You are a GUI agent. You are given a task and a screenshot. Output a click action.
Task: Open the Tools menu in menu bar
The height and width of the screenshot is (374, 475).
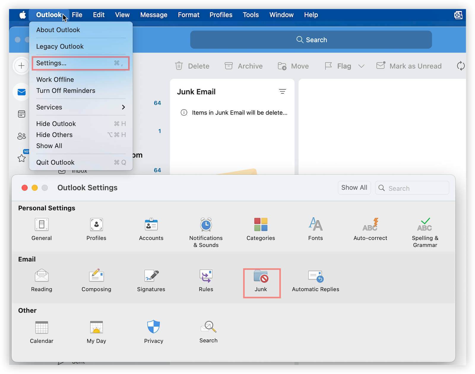click(x=251, y=15)
